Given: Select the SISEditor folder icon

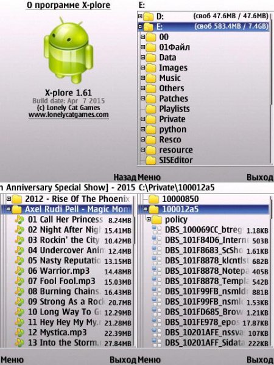Looking at the screenshot, I should point(151,160).
